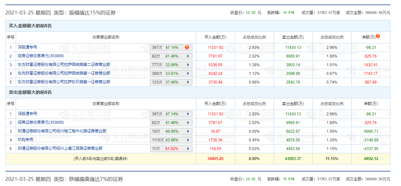Screen dimensions: 401x186
Task: Click the arrow icon beside 360次 33.61%
Action: tap(188, 74)
